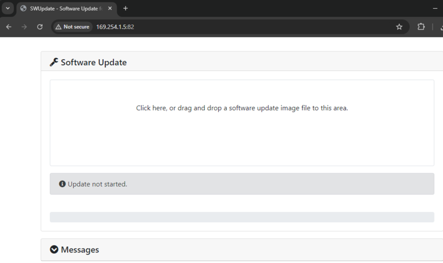Click the info icon in update status
Image resolution: width=443 pixels, height=263 pixels.
pos(62,184)
